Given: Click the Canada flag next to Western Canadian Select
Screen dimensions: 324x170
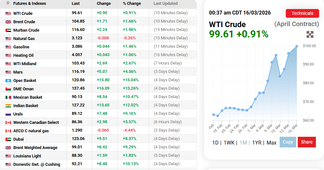Looking at the screenshot, I should pos(8,123).
